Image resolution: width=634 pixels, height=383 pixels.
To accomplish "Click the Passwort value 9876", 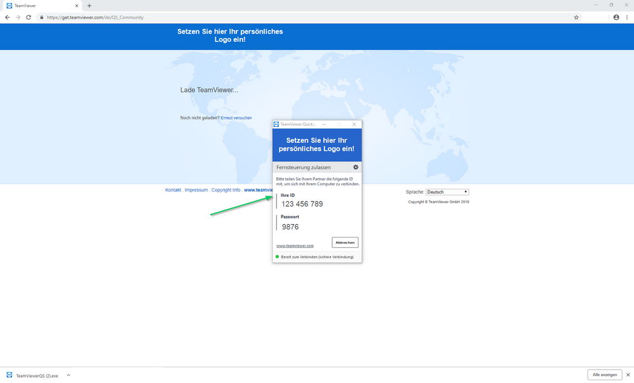I will [x=290, y=227].
